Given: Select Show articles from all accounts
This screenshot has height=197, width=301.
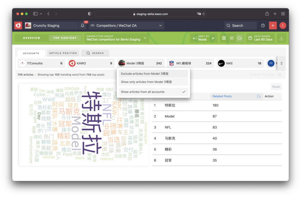Looking at the screenshot, I should (x=153, y=92).
